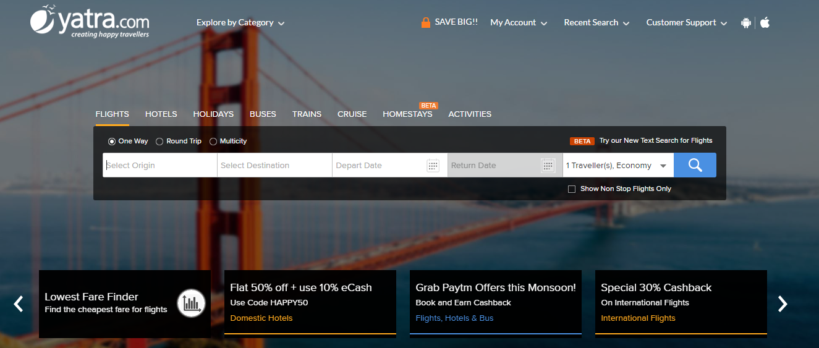Click 'Book and Earn Cashback' text
The image size is (819, 348).
463,303
